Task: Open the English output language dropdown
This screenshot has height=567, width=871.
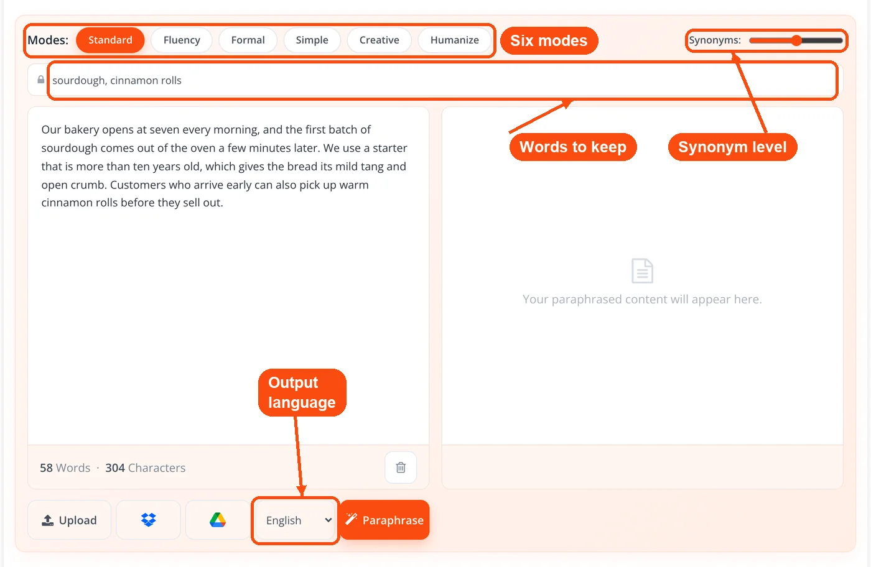Action: tap(296, 520)
